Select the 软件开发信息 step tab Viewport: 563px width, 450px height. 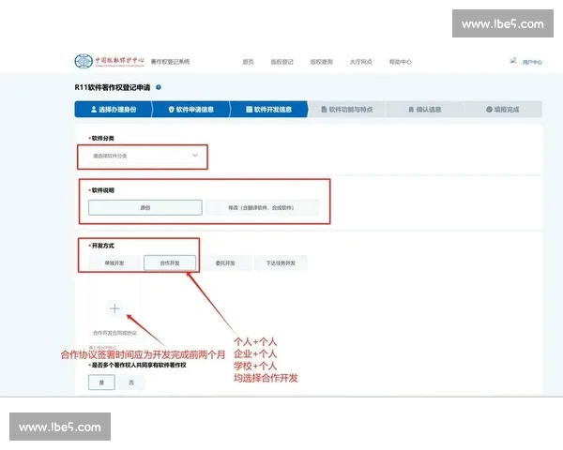[269, 109]
